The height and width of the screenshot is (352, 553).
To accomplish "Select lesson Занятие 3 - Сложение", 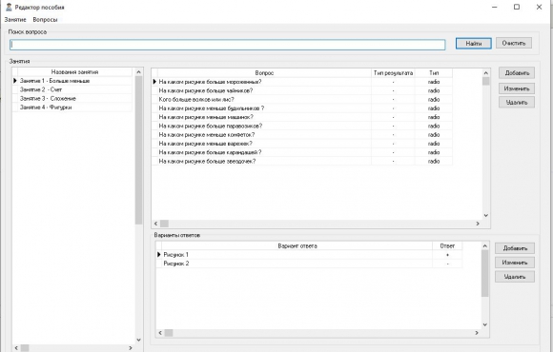I will pyautogui.click(x=72, y=99).
